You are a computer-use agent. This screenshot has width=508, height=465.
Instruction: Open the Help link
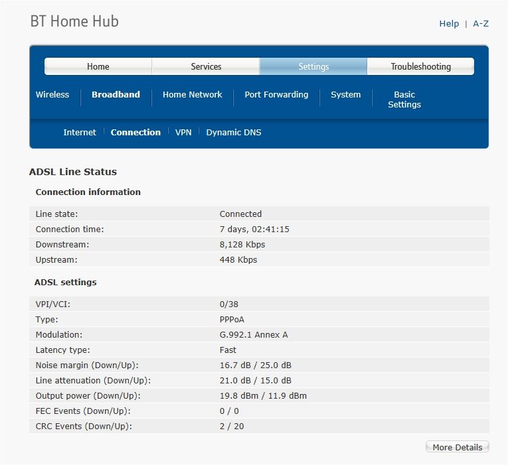pyautogui.click(x=449, y=24)
